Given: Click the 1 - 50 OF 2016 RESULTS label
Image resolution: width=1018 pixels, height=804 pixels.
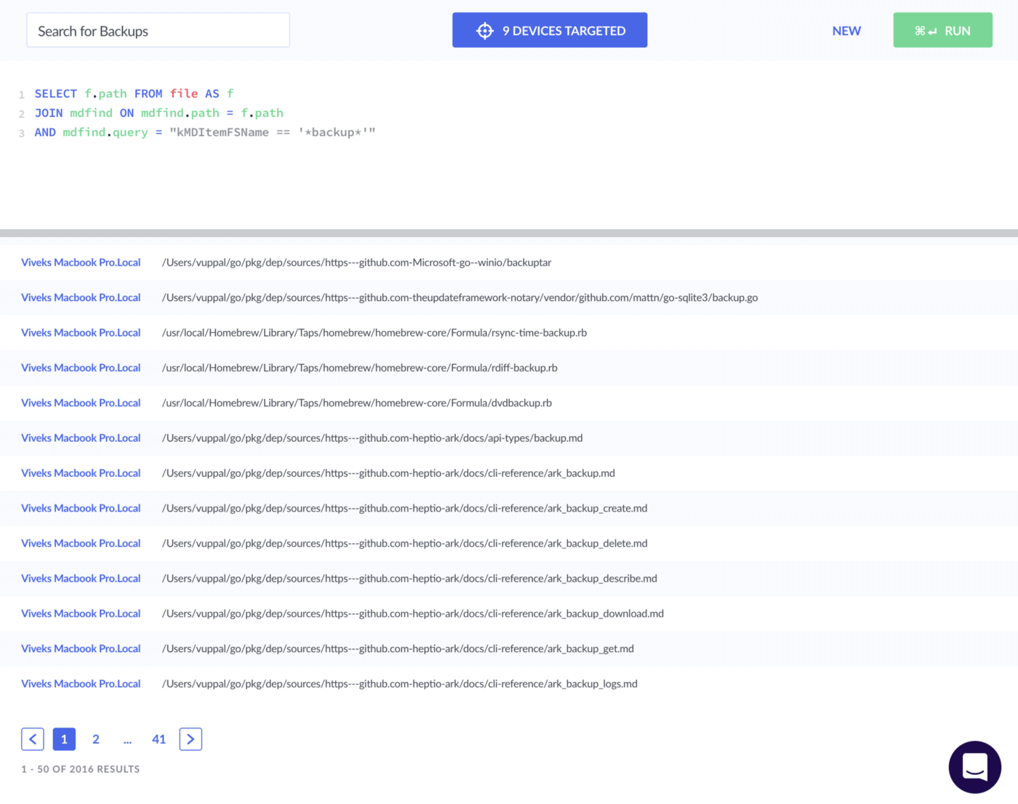Looking at the screenshot, I should click(80, 768).
